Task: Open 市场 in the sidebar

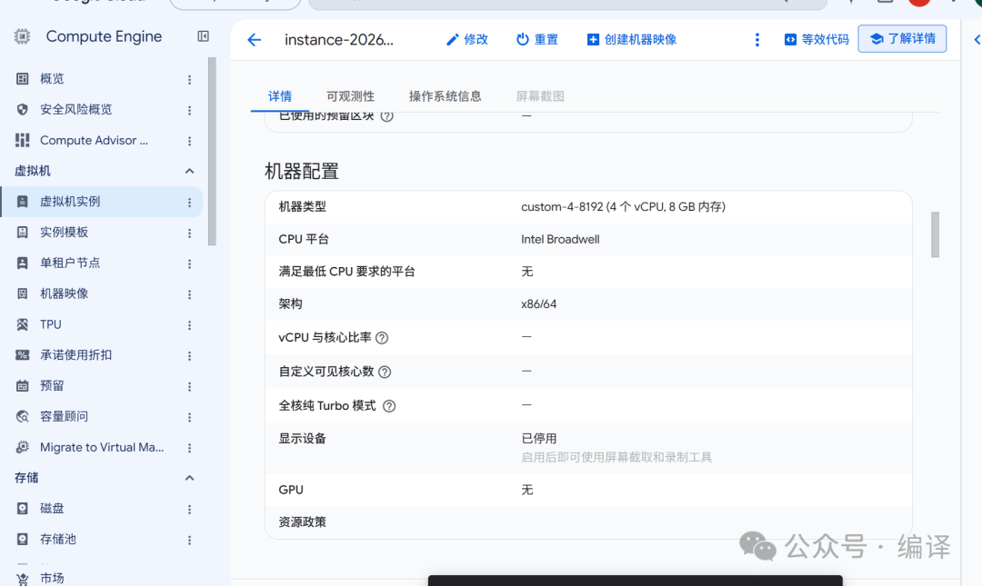Action: 52,578
